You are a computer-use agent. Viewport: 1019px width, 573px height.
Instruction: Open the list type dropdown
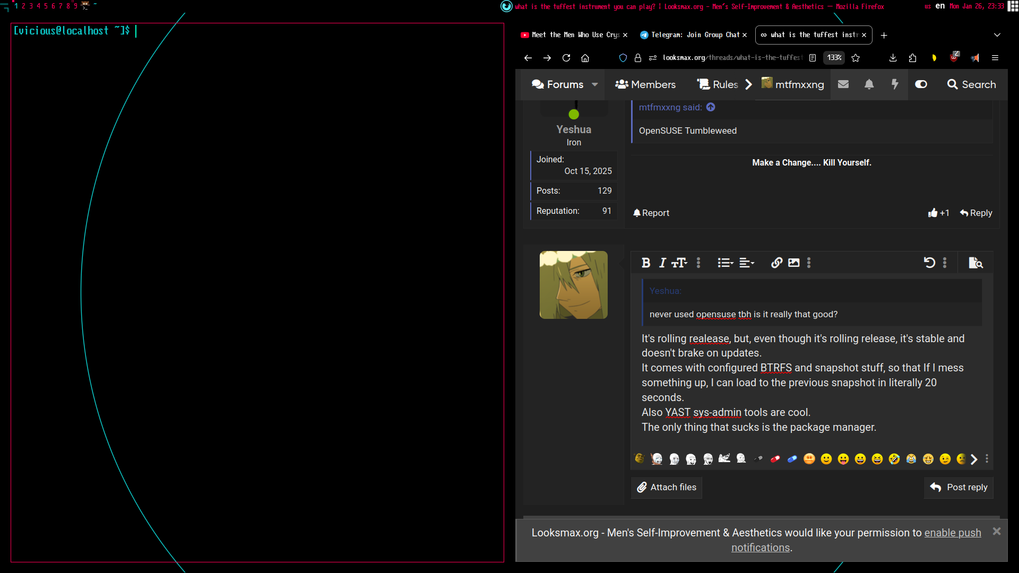pyautogui.click(x=725, y=263)
